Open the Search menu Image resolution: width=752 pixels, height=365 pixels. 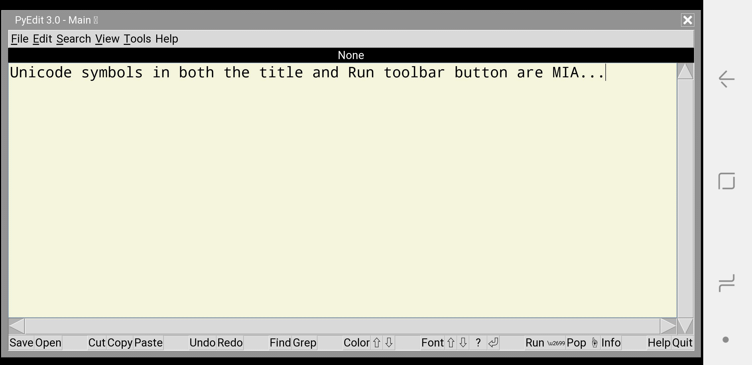(x=74, y=39)
